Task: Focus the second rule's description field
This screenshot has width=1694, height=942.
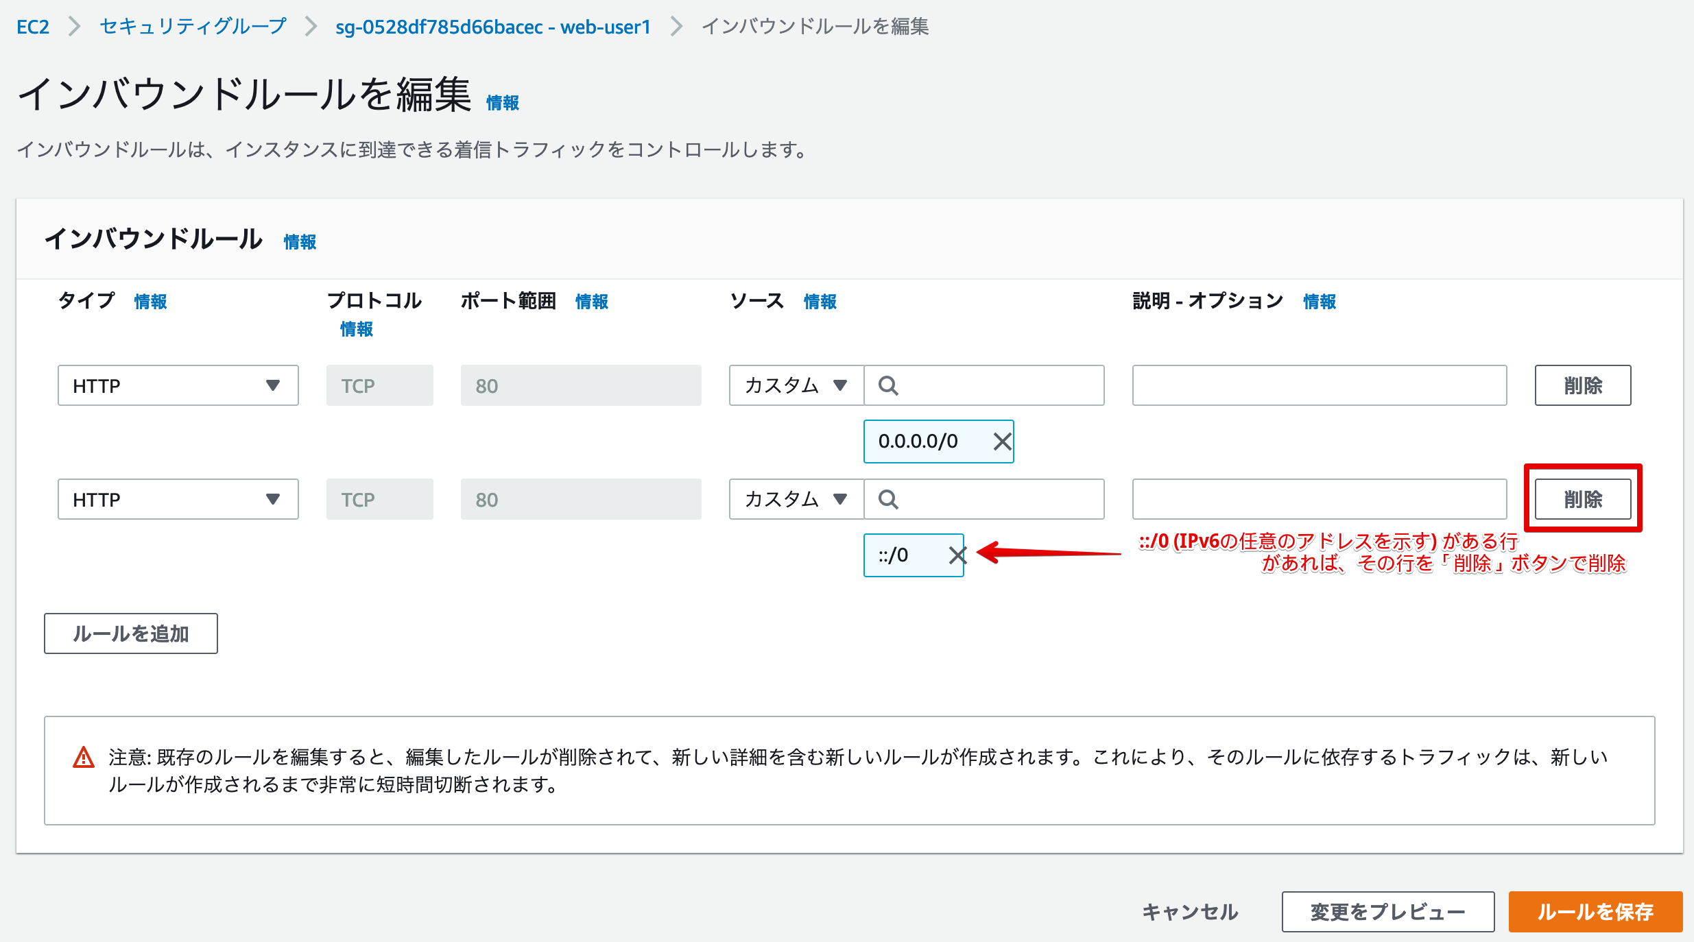Action: pyautogui.click(x=1320, y=499)
